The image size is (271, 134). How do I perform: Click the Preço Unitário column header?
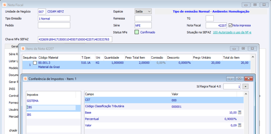207,58
